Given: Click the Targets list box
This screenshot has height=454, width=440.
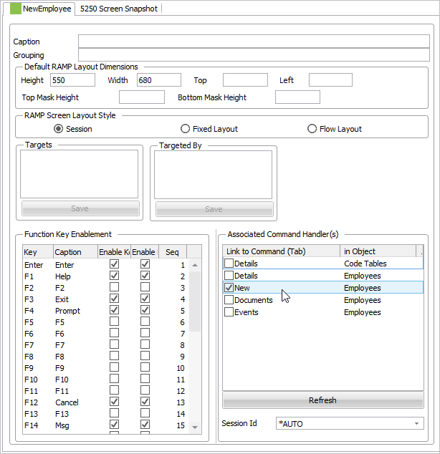Looking at the screenshot, I should click(79, 174).
